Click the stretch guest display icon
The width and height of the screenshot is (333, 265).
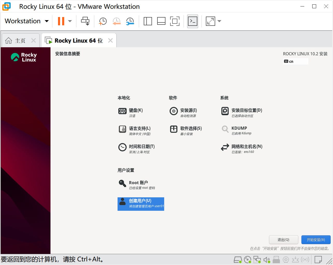[x=210, y=21]
